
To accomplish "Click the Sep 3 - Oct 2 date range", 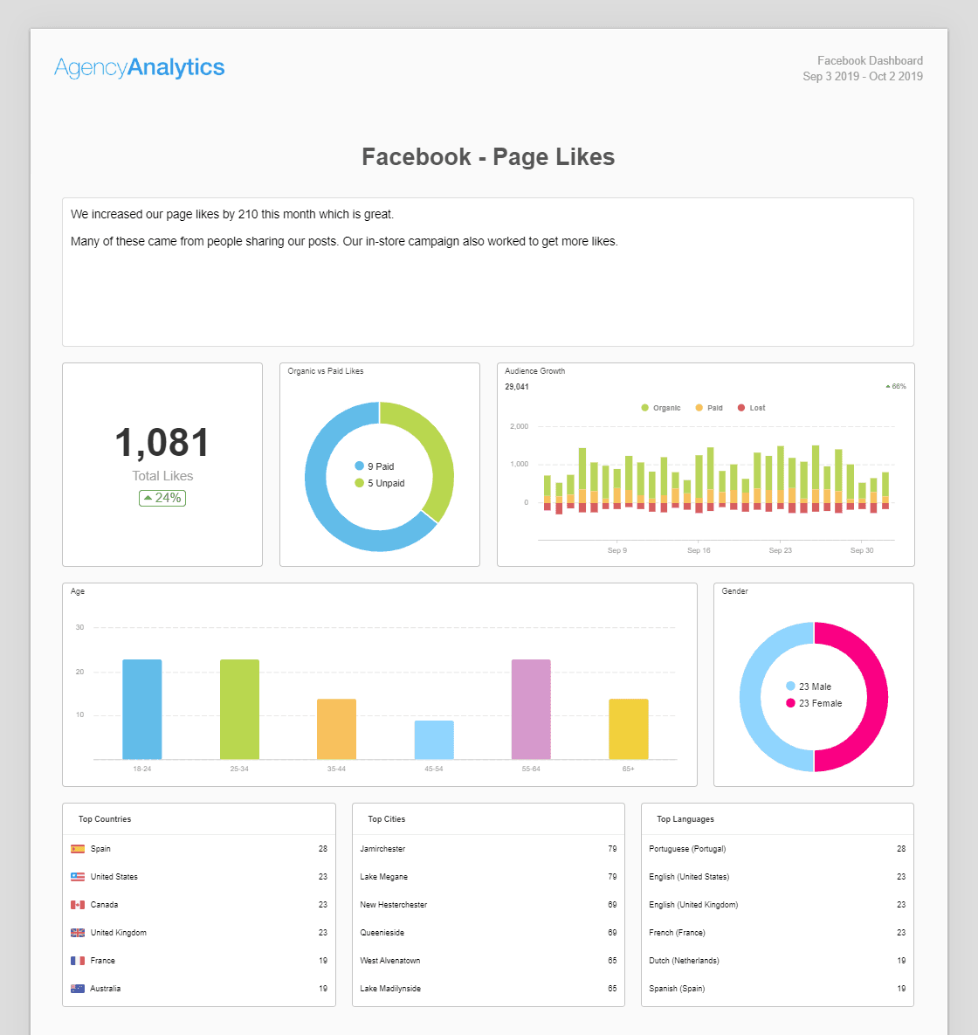I will point(862,77).
